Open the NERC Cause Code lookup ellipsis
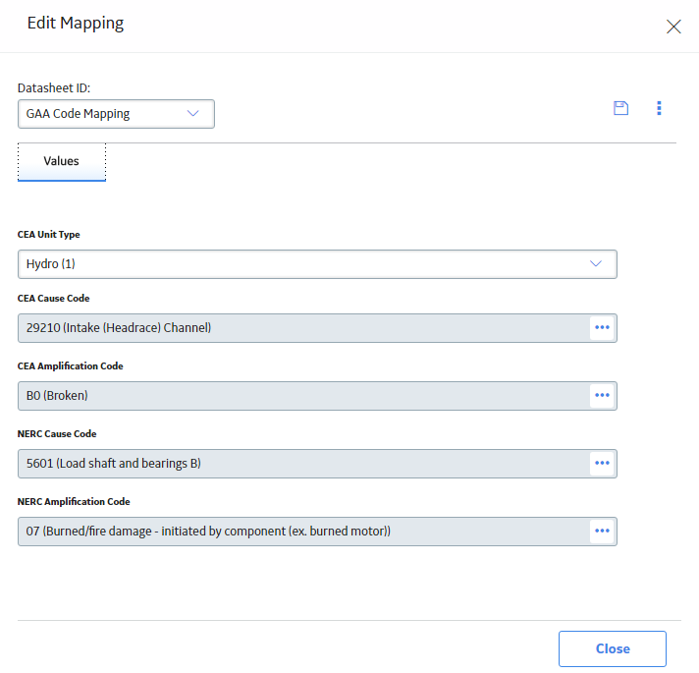699x673 pixels. coord(602,464)
